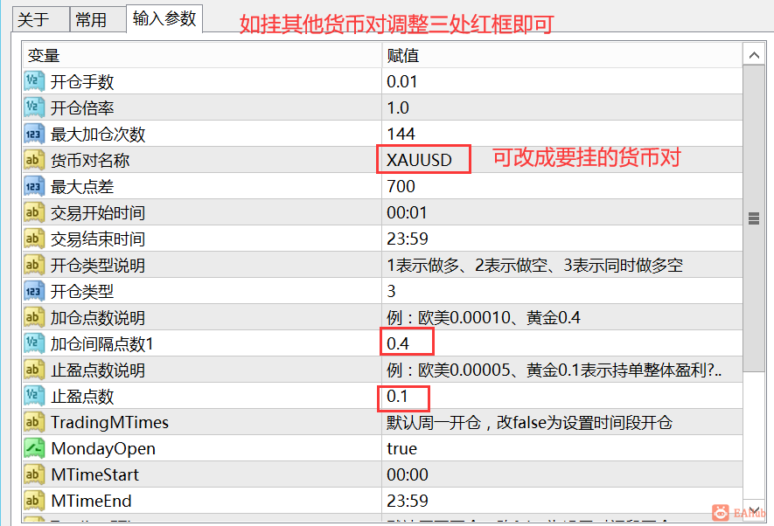The height and width of the screenshot is (526, 774).
Task: Click the double icon beside 止盈点数
Action: pyautogui.click(x=34, y=396)
